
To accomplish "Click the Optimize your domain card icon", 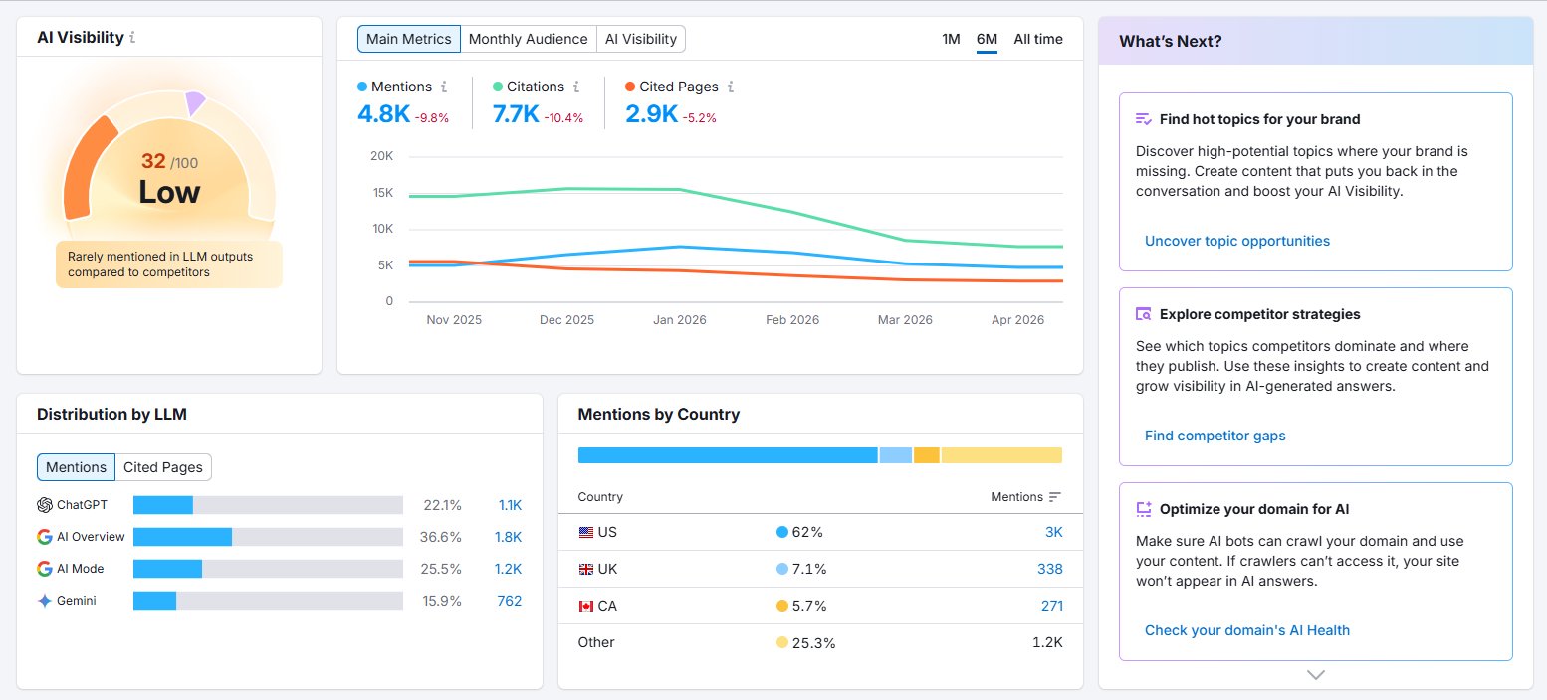I will click(x=1144, y=509).
